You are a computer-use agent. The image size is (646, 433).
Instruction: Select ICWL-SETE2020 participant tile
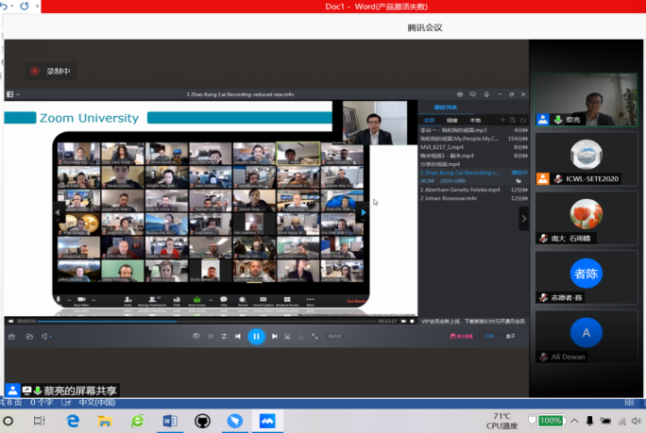[586, 159]
